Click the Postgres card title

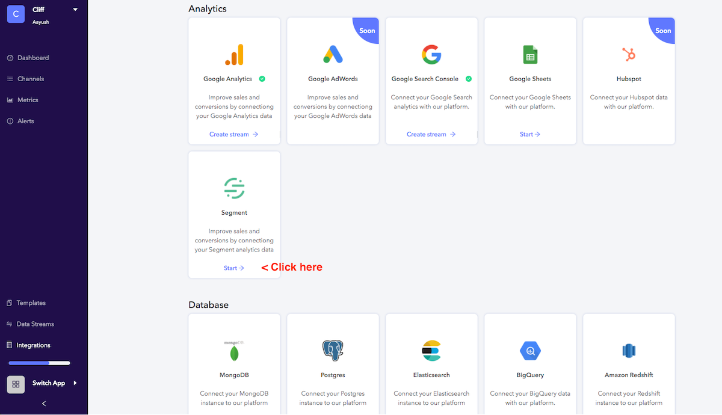tap(333, 375)
